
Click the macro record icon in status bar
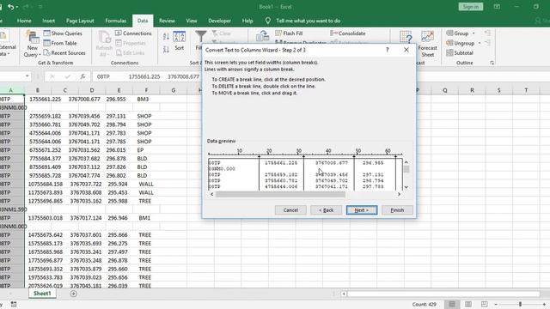[14, 304]
